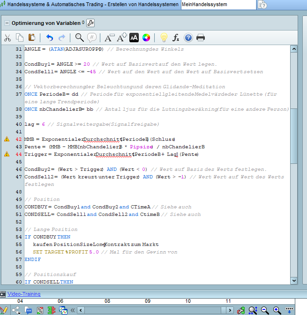This screenshot has height=315, width=307.
Task: Toggle the comment-out code button
Action: (92, 38)
